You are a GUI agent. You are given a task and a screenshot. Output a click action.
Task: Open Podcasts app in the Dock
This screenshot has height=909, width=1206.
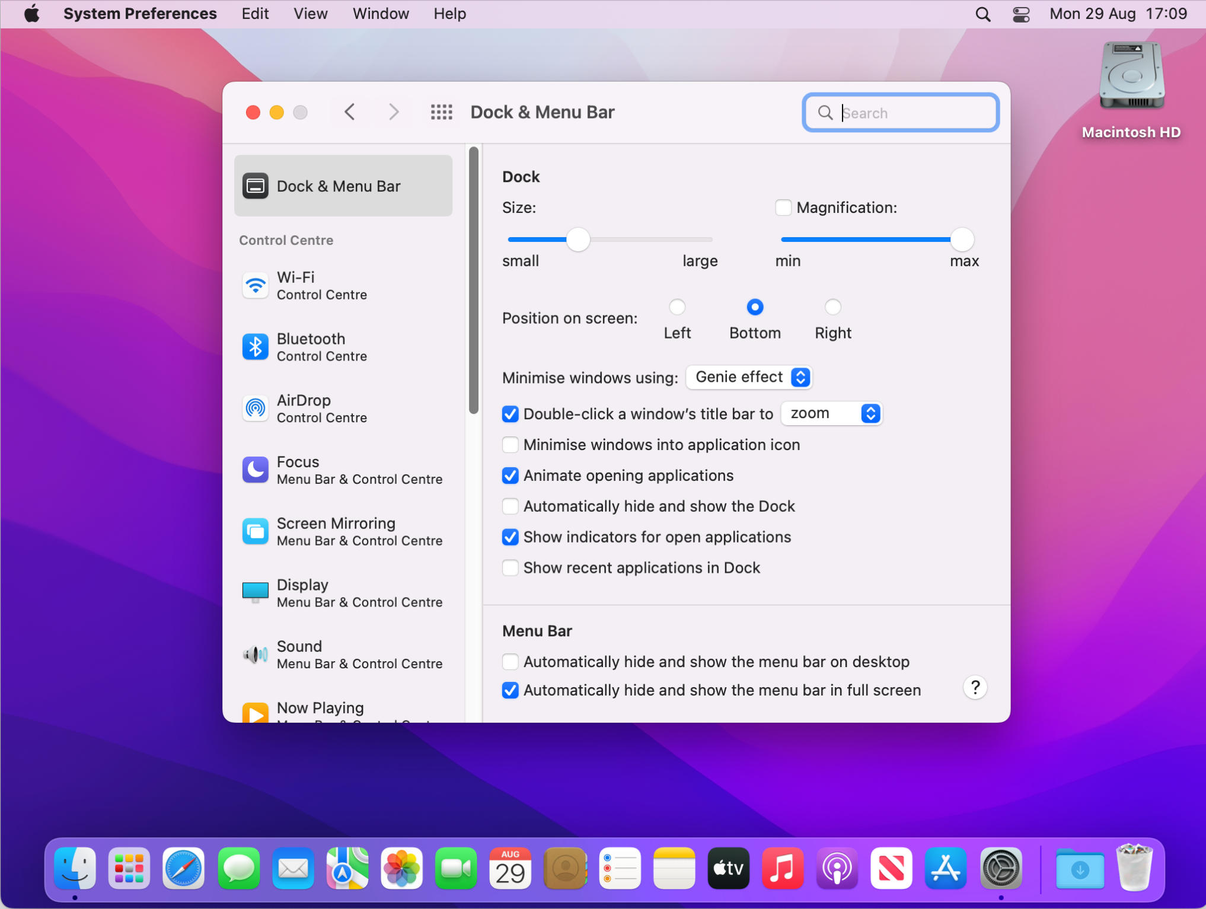pos(837,869)
